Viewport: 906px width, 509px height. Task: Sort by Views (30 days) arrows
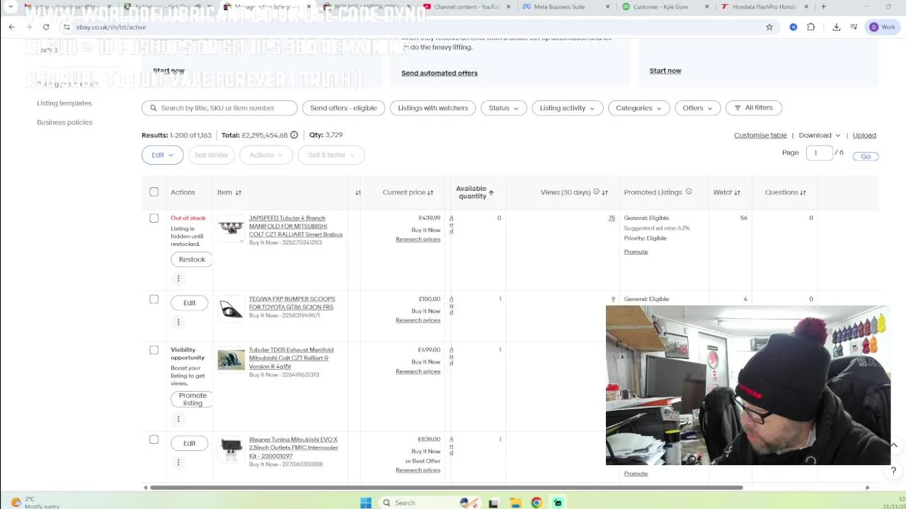tap(605, 192)
